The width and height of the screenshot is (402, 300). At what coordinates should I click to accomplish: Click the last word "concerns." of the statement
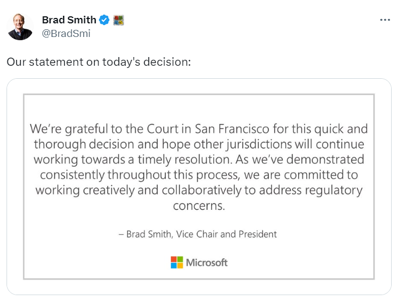point(199,206)
